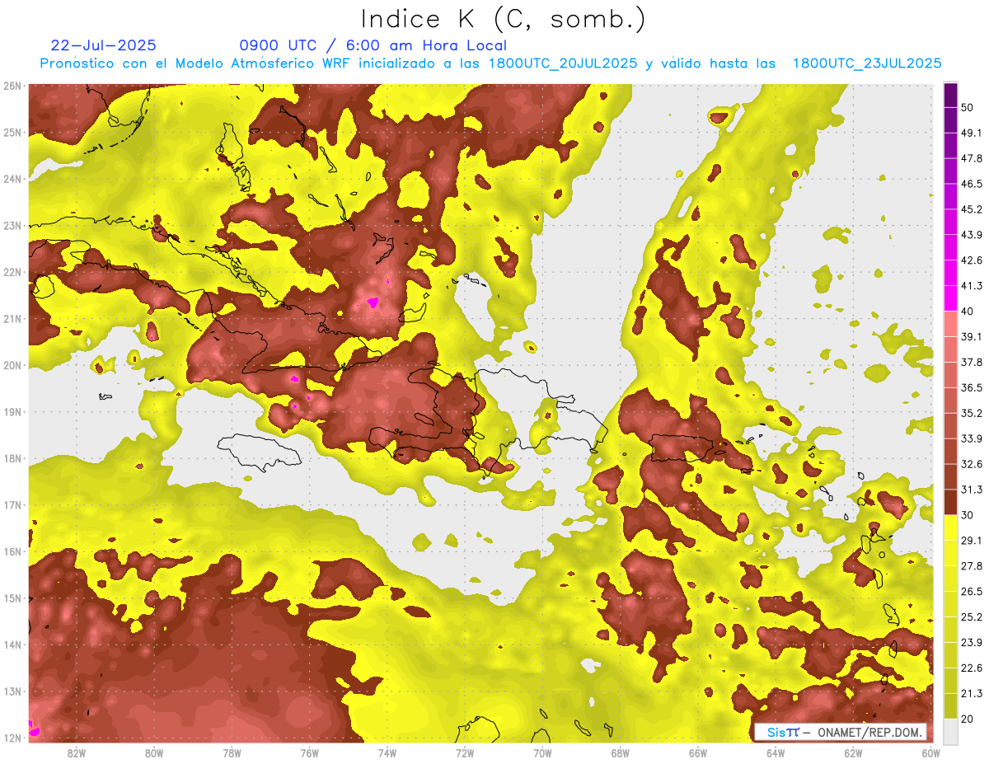Click the longitude label '74W'

pyautogui.click(x=387, y=752)
